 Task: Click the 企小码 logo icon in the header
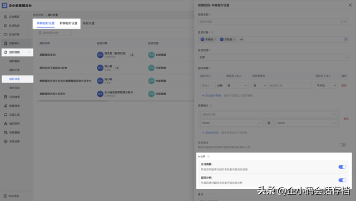(x=4, y=5)
